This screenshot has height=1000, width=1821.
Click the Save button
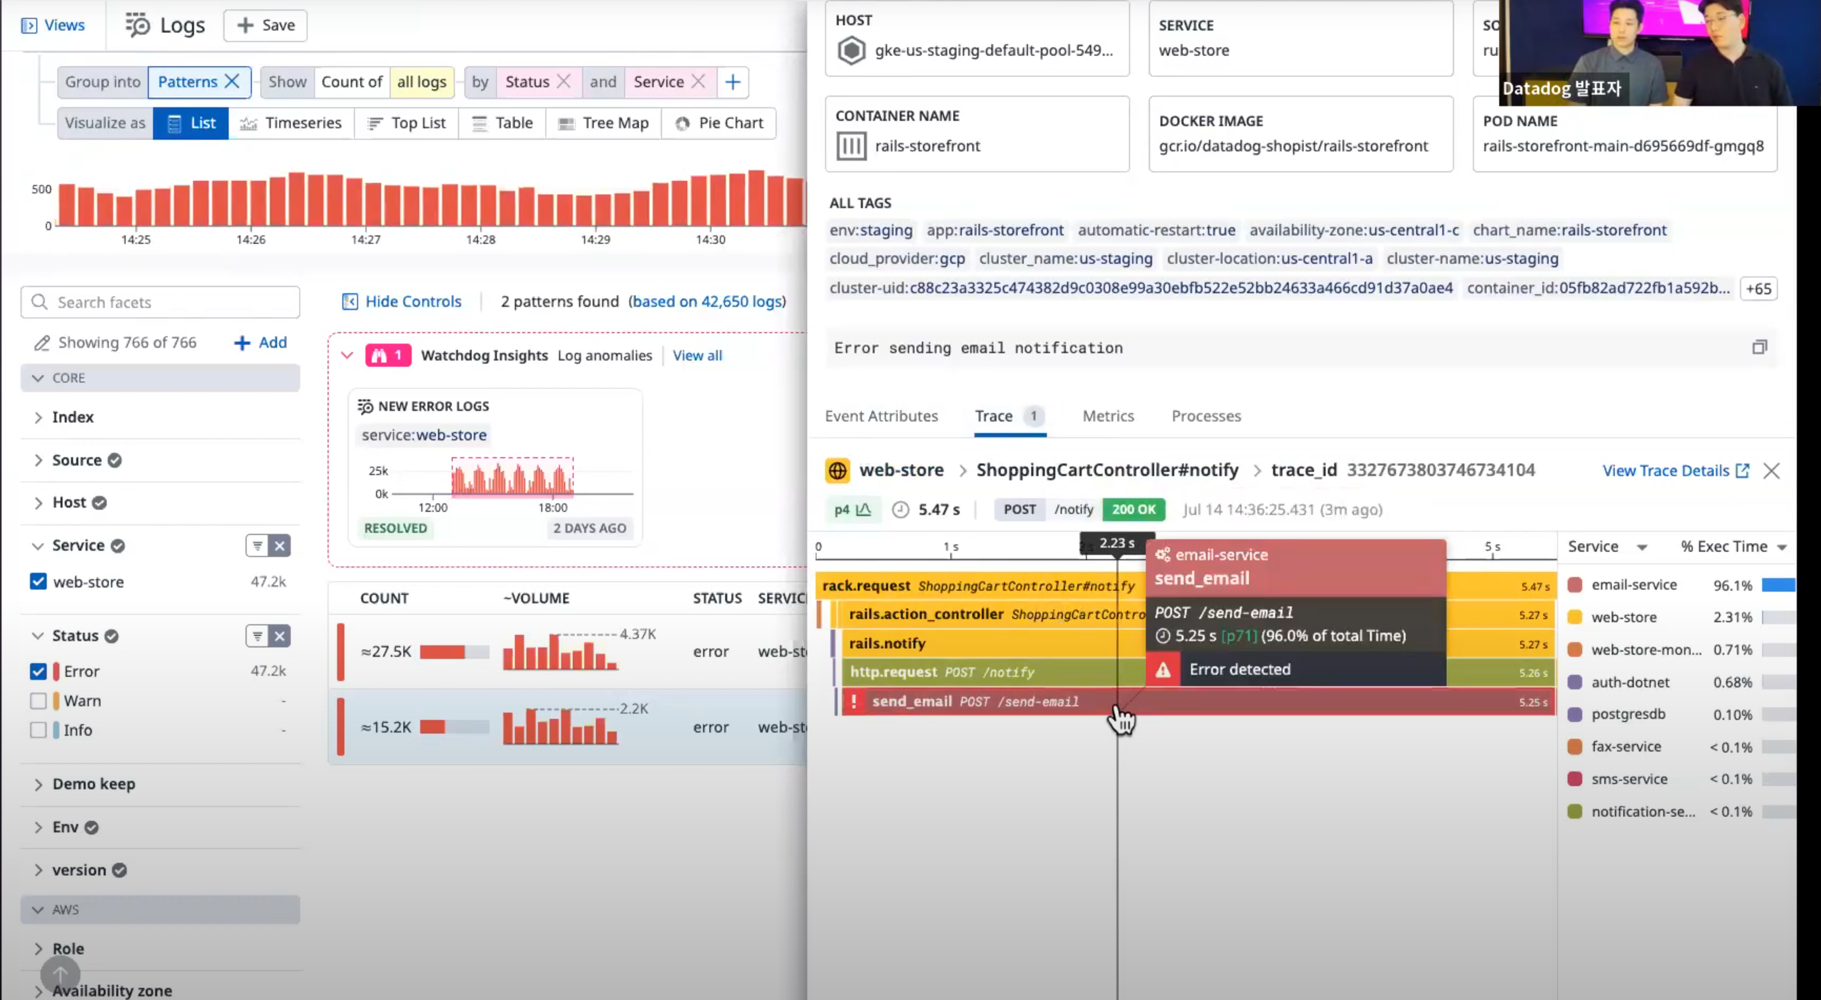pos(265,25)
